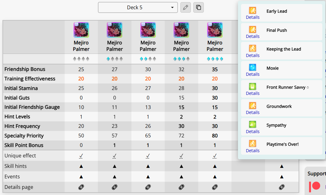
Task: Click the Initial Guts row label
Action: click(x=17, y=98)
